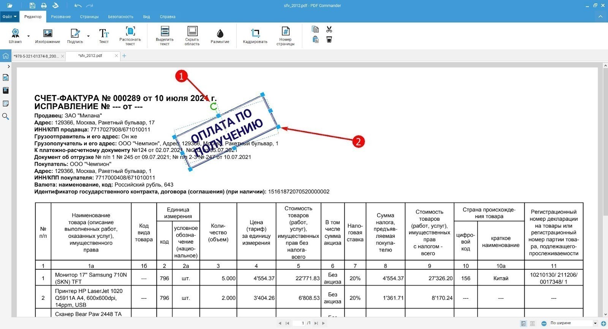Select the Размытие blur tool

(220, 36)
